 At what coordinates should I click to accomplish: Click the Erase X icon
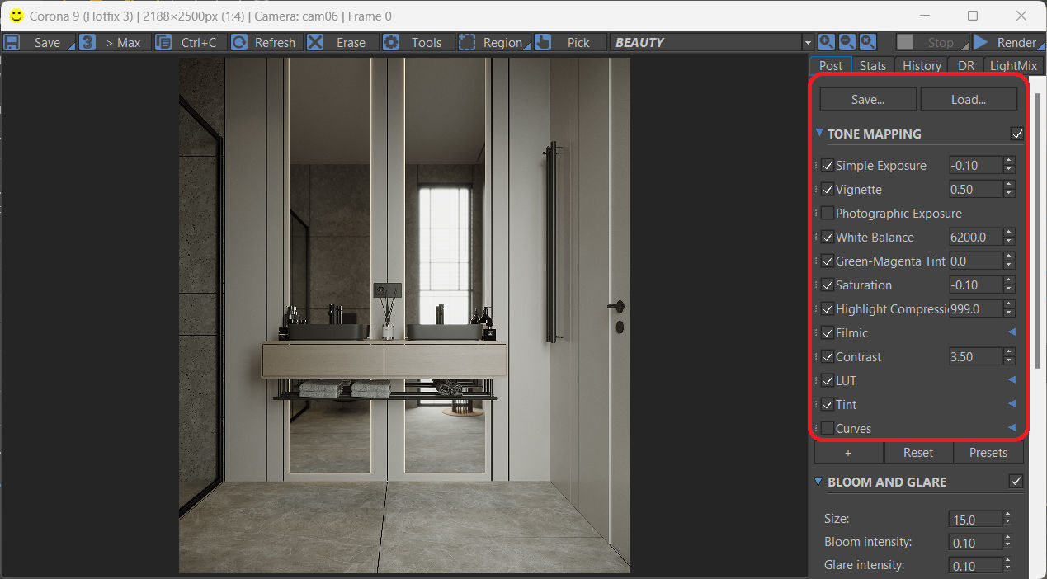point(315,42)
